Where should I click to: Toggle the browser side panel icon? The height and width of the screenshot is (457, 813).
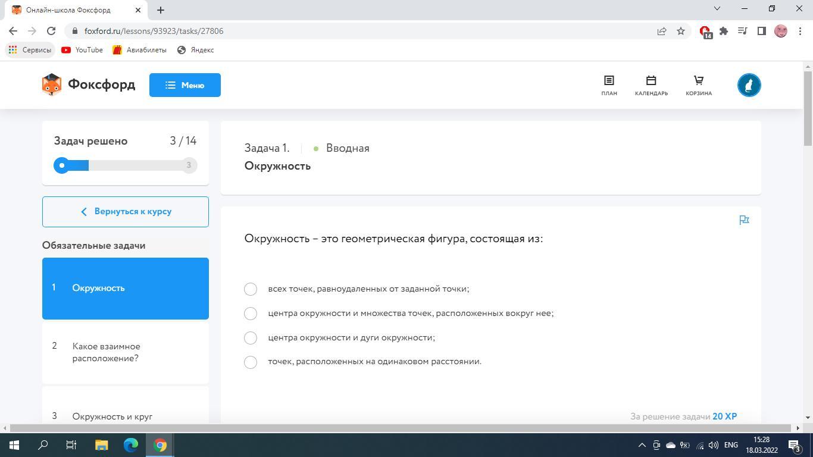click(x=762, y=31)
